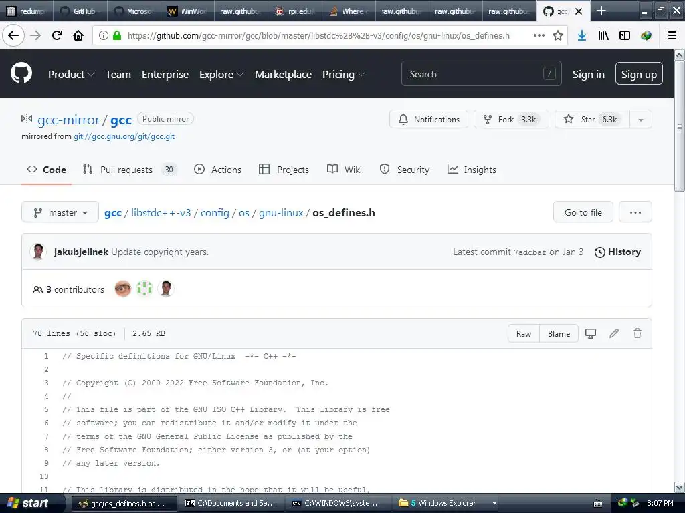Switch to Projects tab
This screenshot has height=513, width=685.
(x=284, y=170)
